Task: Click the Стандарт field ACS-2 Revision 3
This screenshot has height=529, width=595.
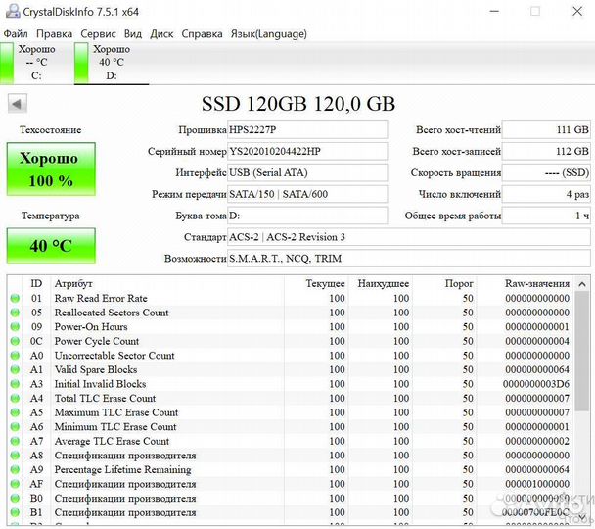Action: [x=409, y=237]
